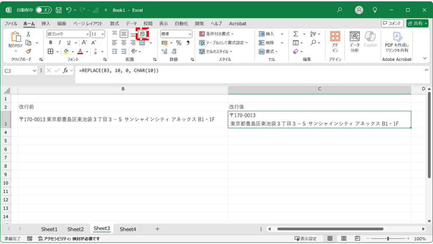The height and width of the screenshot is (244, 433).
Task: Open the insert function fx button
Action: 66,71
